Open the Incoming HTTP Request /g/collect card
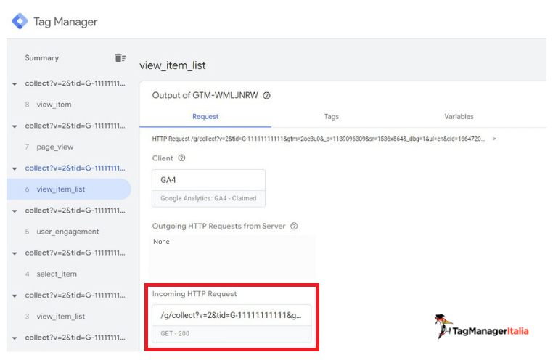Image resolution: width=553 pixels, height=363 pixels. tap(232, 324)
